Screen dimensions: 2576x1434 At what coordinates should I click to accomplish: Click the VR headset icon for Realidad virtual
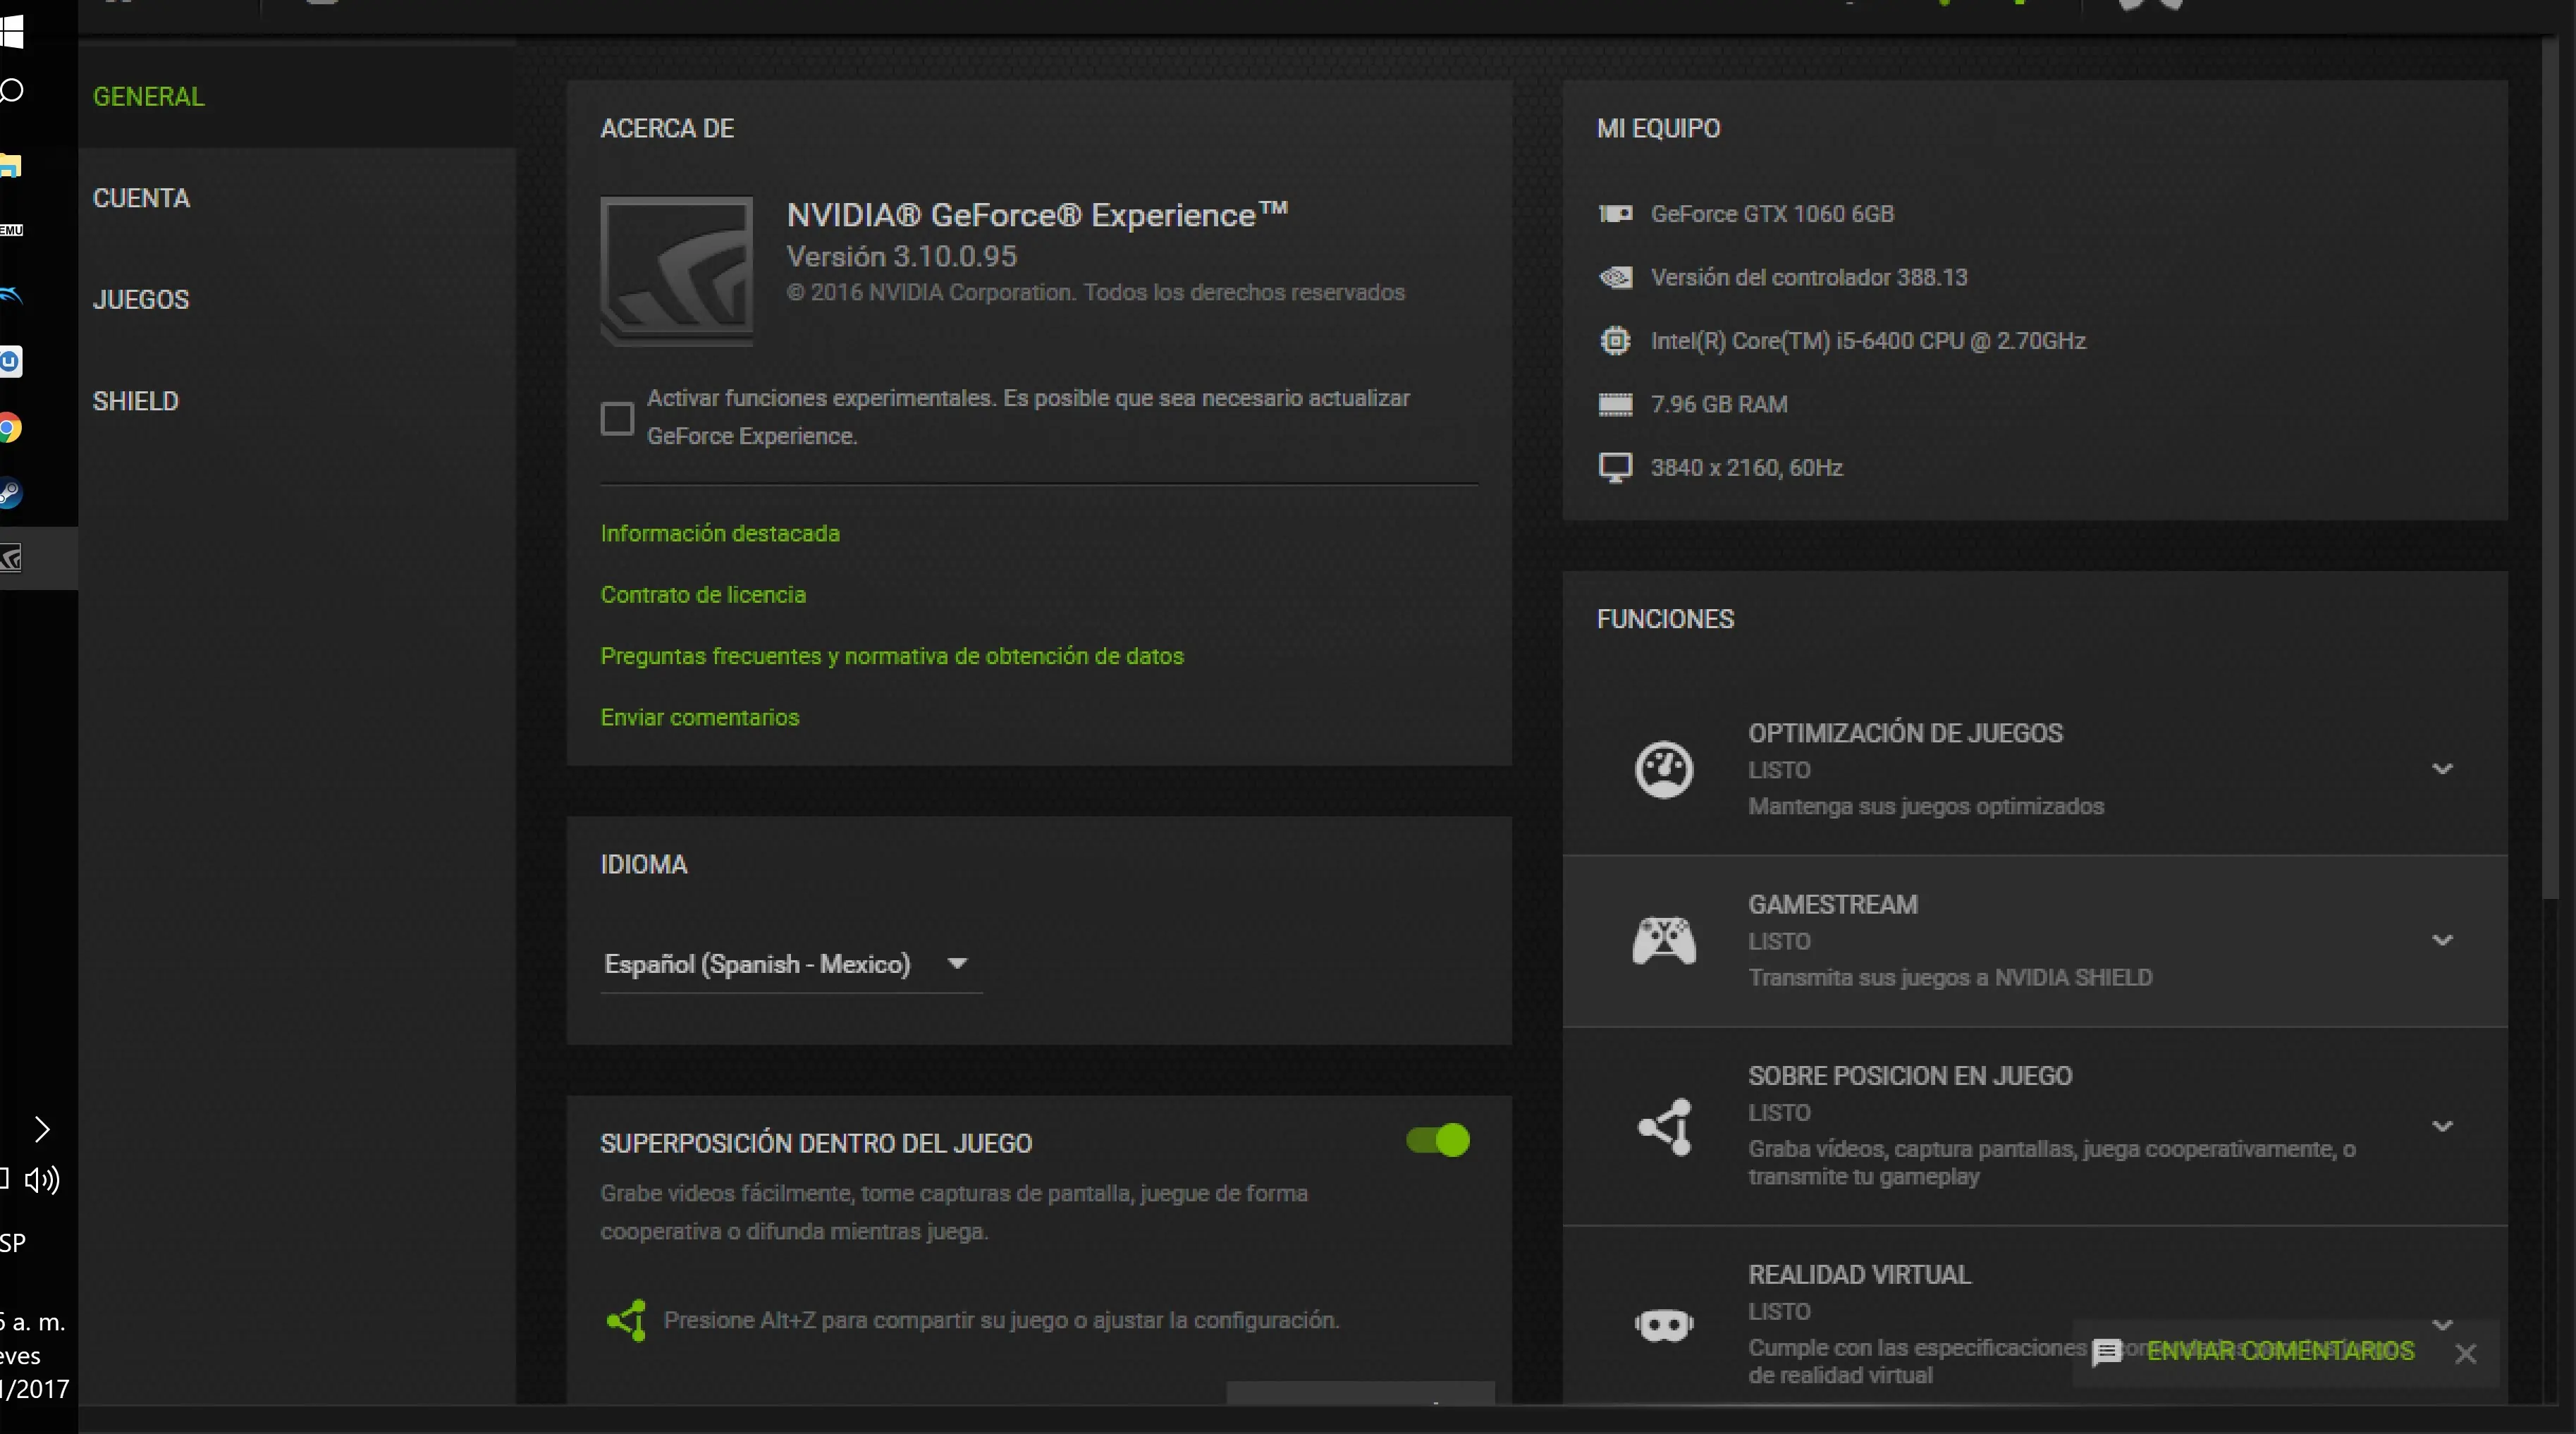1664,1326
